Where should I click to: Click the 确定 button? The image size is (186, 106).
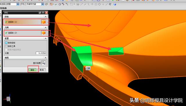[x=32, y=70]
